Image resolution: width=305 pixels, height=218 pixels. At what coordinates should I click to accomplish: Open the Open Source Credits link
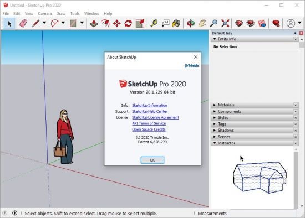[x=149, y=129]
